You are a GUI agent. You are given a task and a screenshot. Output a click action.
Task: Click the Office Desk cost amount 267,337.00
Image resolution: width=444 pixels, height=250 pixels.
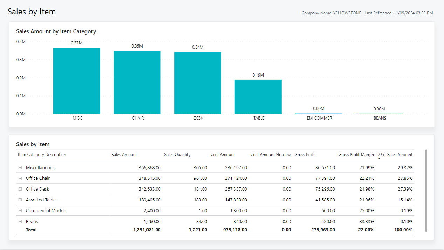(x=236, y=189)
